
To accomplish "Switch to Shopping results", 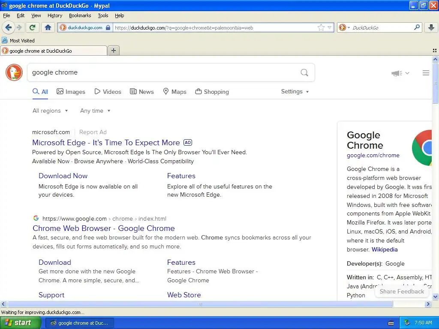I will pyautogui.click(x=212, y=92).
